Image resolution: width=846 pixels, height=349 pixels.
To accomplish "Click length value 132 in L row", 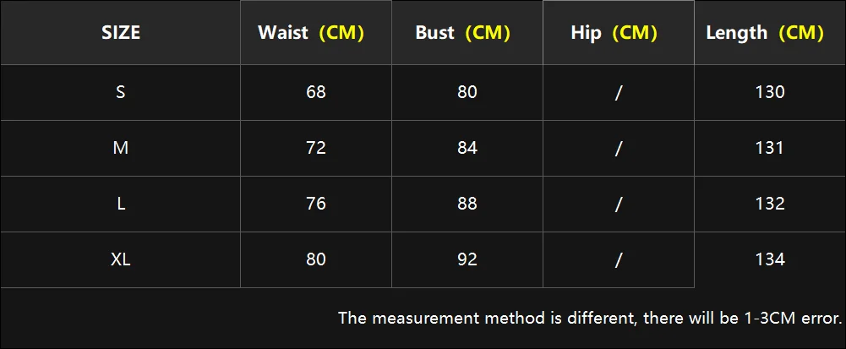I will 770,204.
